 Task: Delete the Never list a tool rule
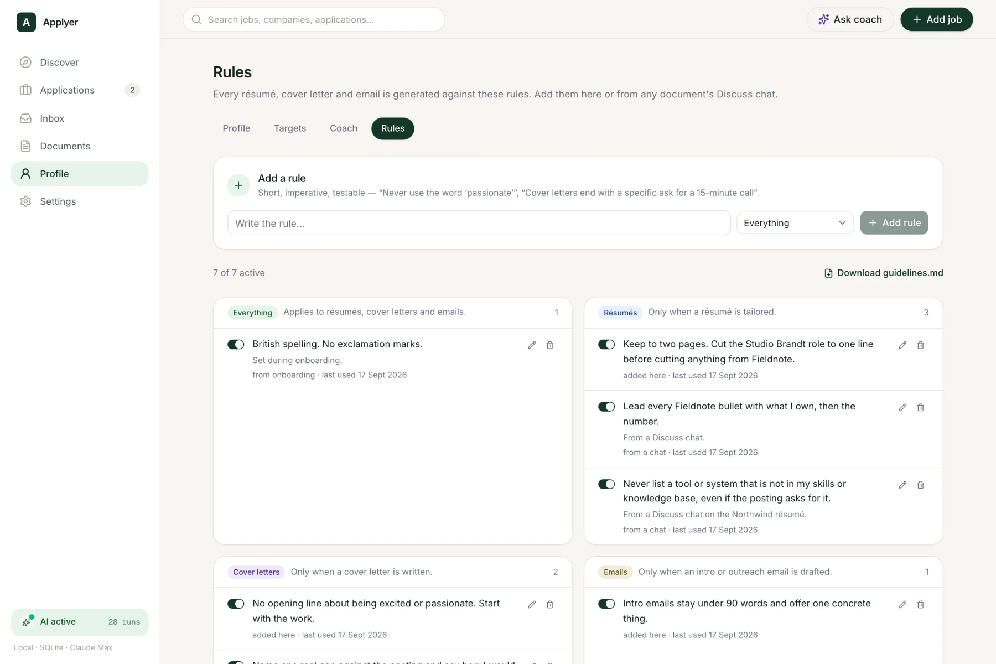[x=921, y=485]
